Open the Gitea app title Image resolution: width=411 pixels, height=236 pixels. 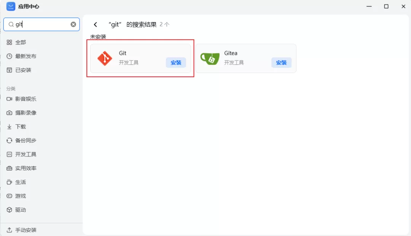tap(231, 53)
